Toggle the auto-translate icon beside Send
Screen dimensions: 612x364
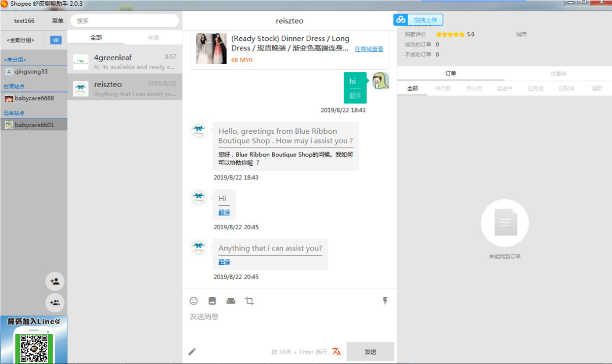coord(337,351)
